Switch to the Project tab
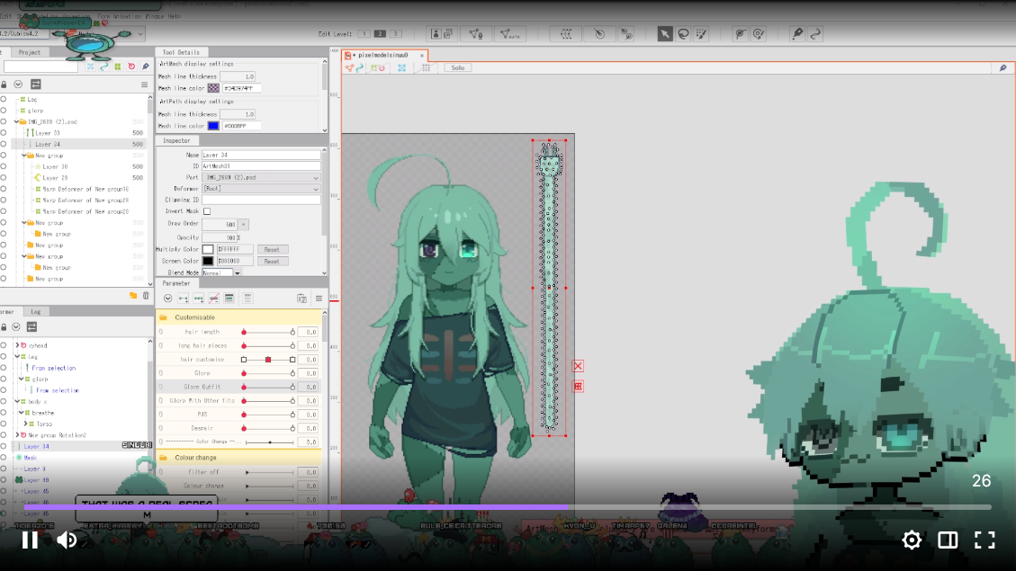1016x571 pixels. [30, 52]
